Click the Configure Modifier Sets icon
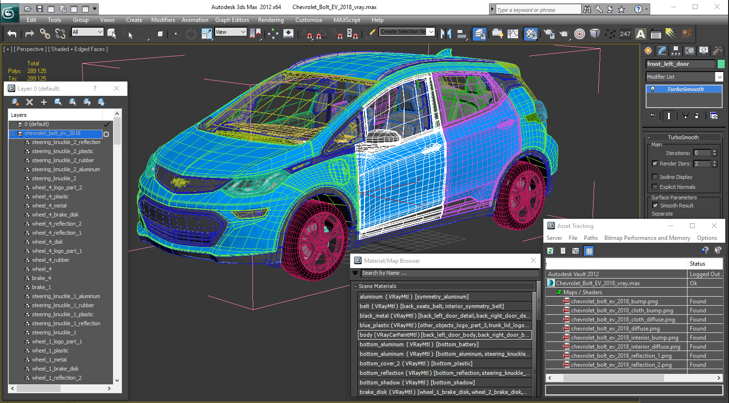 pyautogui.click(x=714, y=115)
